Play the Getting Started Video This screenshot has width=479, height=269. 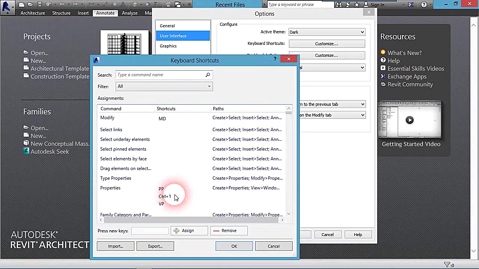pyautogui.click(x=409, y=120)
